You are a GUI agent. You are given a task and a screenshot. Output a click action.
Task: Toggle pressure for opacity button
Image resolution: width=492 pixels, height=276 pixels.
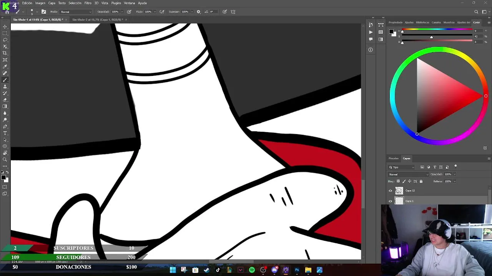[129, 12]
